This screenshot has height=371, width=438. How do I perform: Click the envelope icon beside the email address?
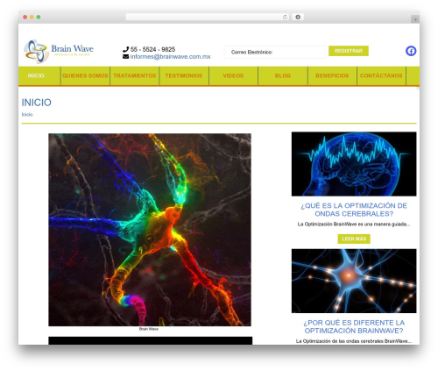(125, 57)
